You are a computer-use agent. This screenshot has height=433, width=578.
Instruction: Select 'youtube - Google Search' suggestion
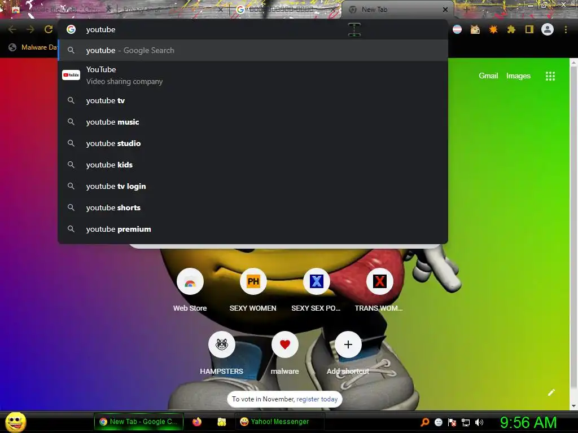pos(253,50)
